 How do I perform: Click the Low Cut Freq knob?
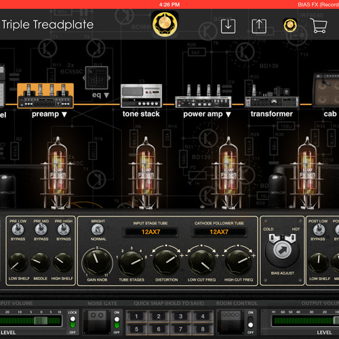(201, 263)
